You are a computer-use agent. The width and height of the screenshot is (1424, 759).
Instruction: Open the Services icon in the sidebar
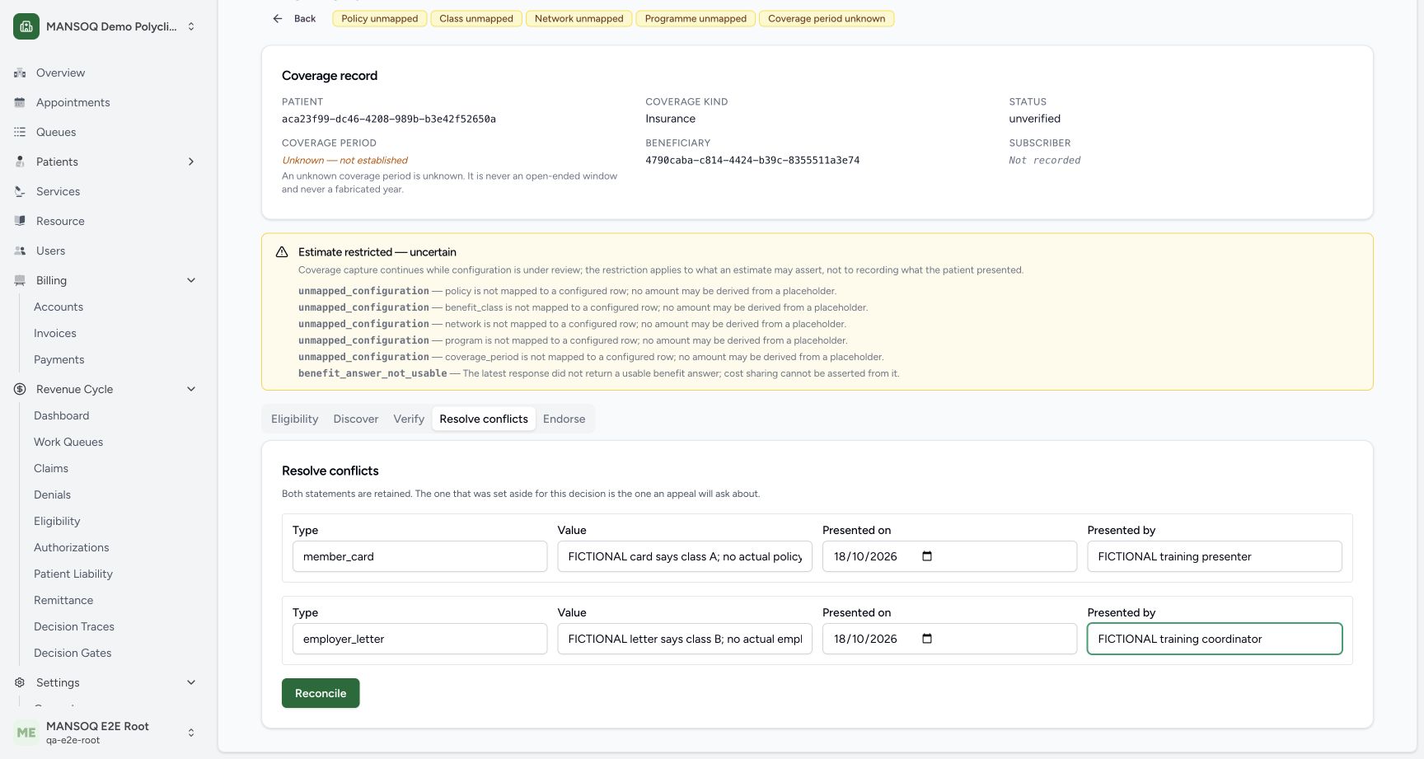20,191
